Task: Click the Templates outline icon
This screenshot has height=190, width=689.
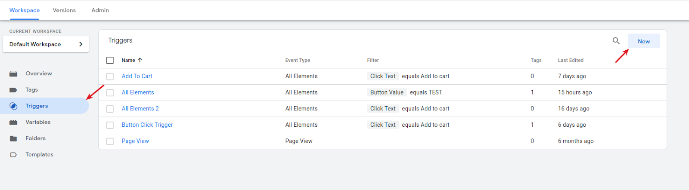Action: tap(13, 155)
